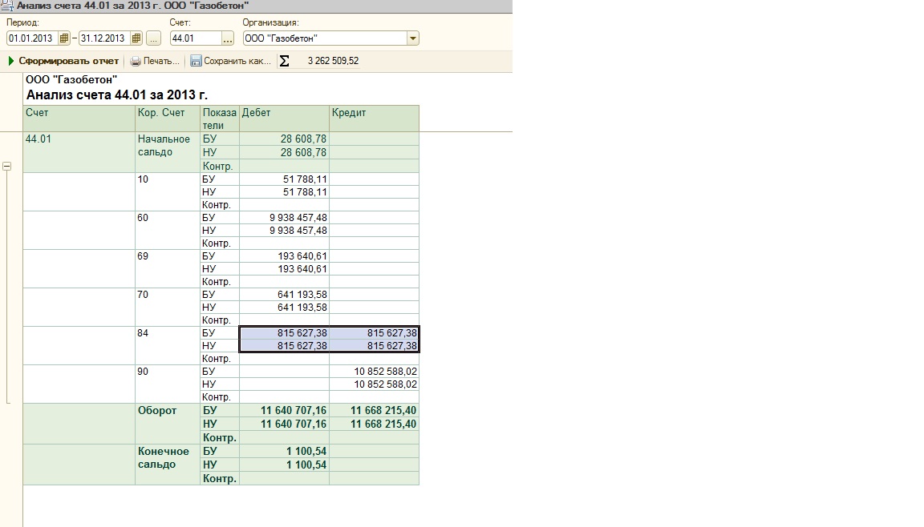924x527 pixels.
Task: Click the Сохранить как... button text
Action: pyautogui.click(x=237, y=61)
